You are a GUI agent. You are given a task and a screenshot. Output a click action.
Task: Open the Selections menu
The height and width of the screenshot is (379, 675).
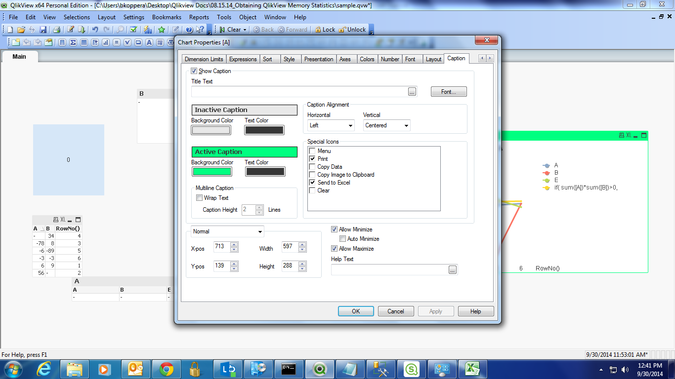(77, 17)
